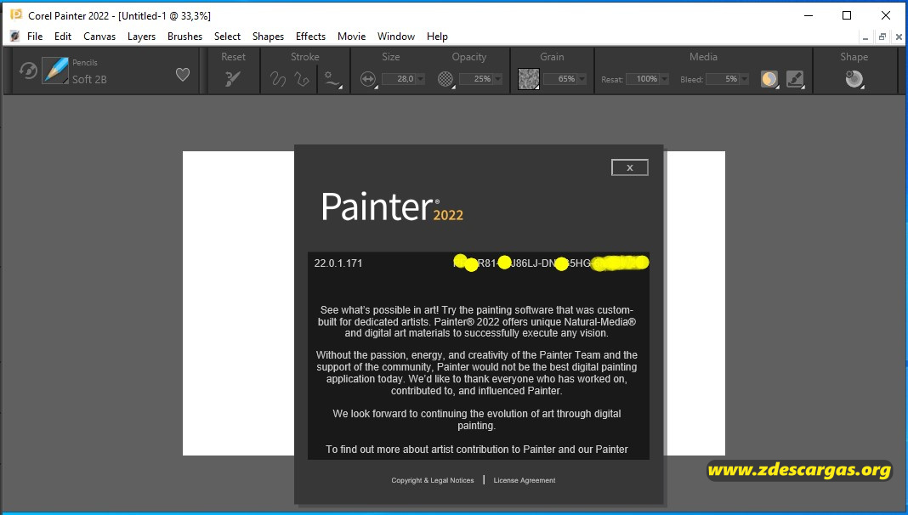Open the Select menu
The height and width of the screenshot is (515, 908).
(x=227, y=36)
